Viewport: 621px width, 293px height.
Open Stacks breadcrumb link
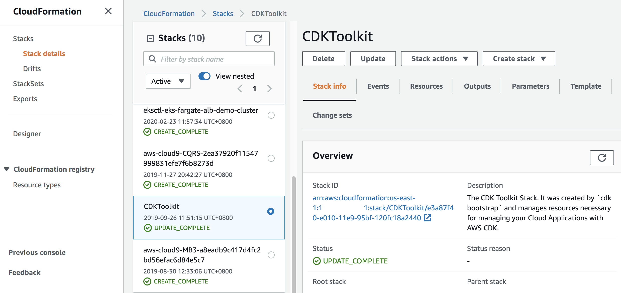[x=223, y=14]
